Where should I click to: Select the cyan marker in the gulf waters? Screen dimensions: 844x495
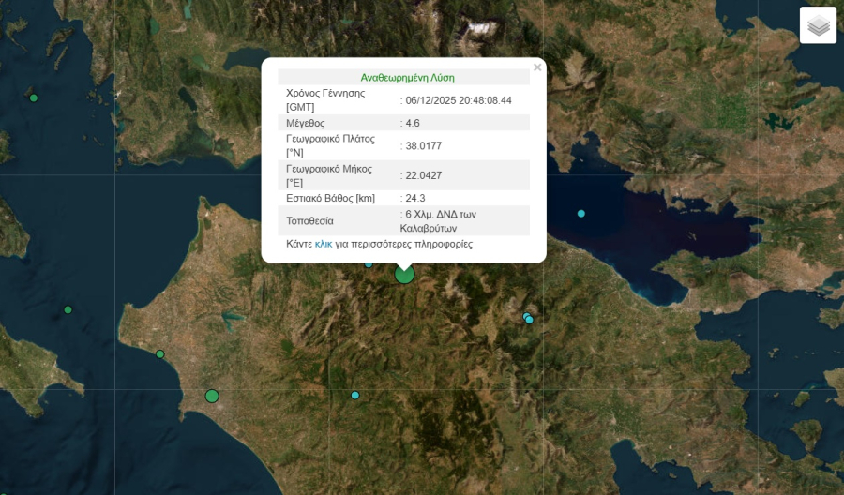(x=581, y=214)
